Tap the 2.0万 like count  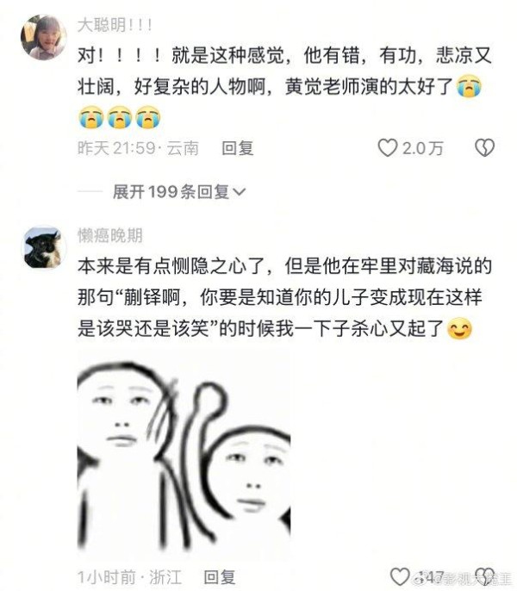pyautogui.click(x=422, y=148)
